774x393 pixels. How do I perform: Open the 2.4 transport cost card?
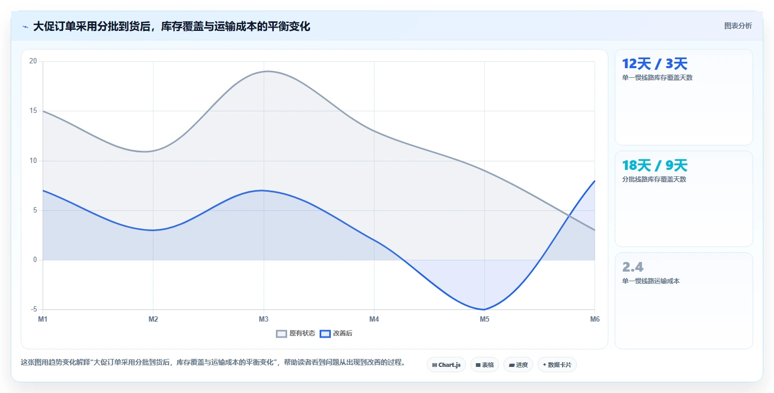(684, 301)
